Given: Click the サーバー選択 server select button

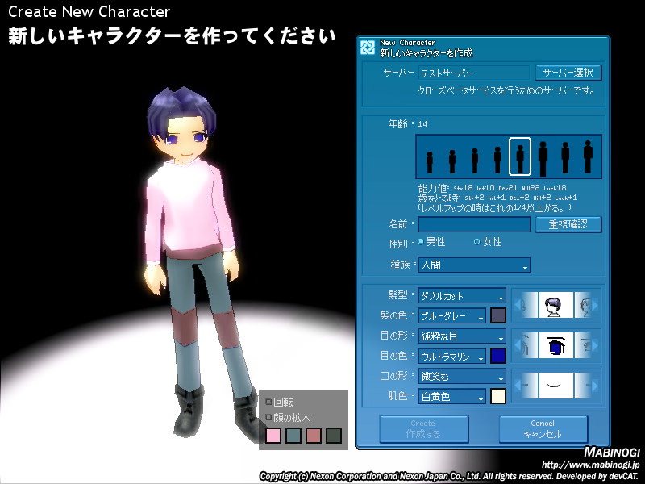Looking at the screenshot, I should pos(568,73).
